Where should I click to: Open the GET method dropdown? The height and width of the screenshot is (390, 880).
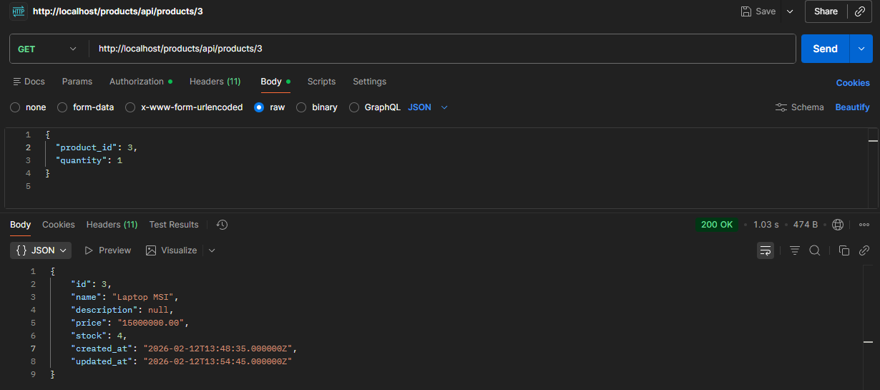47,49
